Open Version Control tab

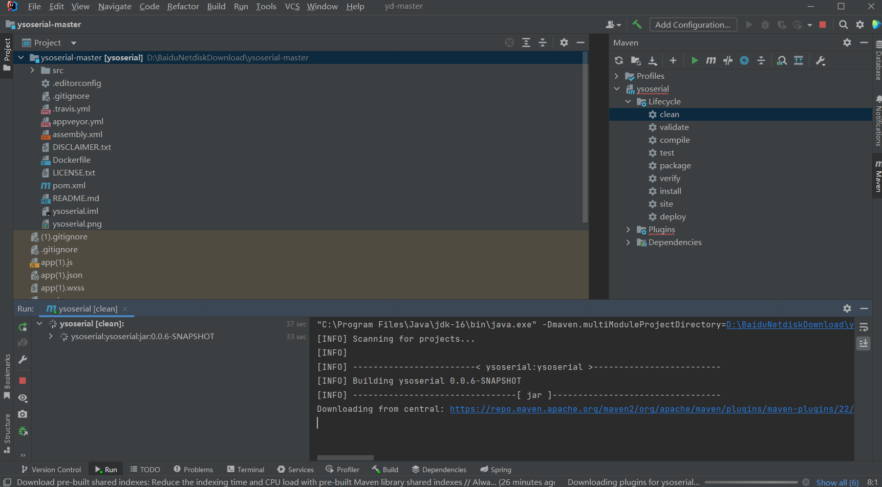tap(51, 469)
